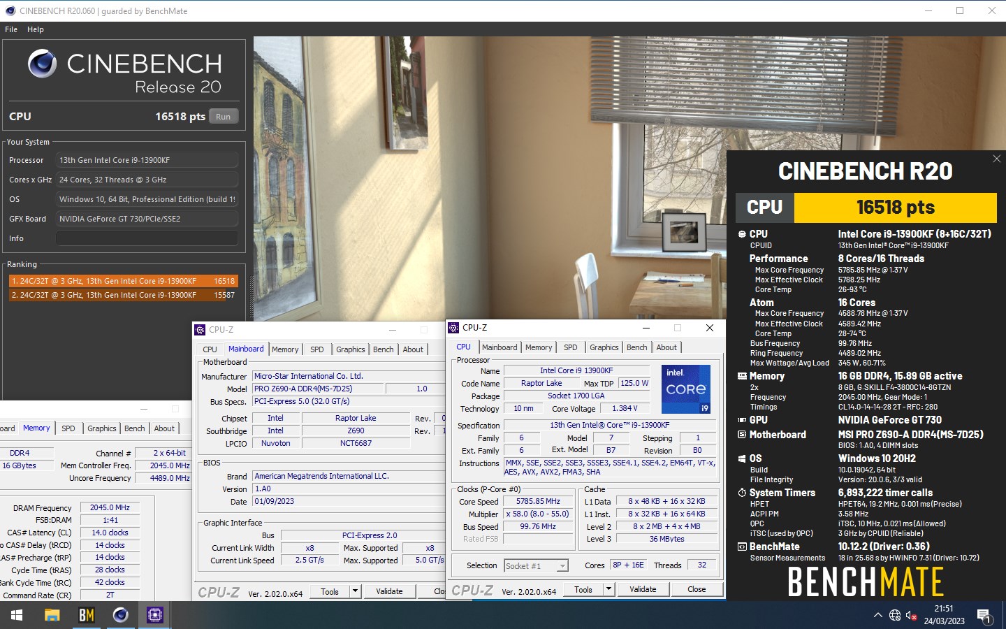Click the muted volume tray icon

point(912,615)
